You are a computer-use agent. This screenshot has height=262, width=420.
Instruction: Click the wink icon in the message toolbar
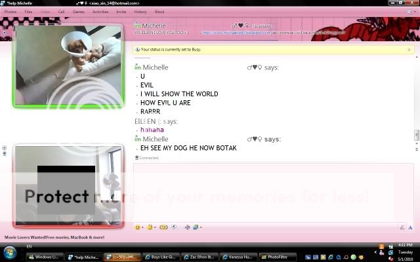click(x=150, y=227)
